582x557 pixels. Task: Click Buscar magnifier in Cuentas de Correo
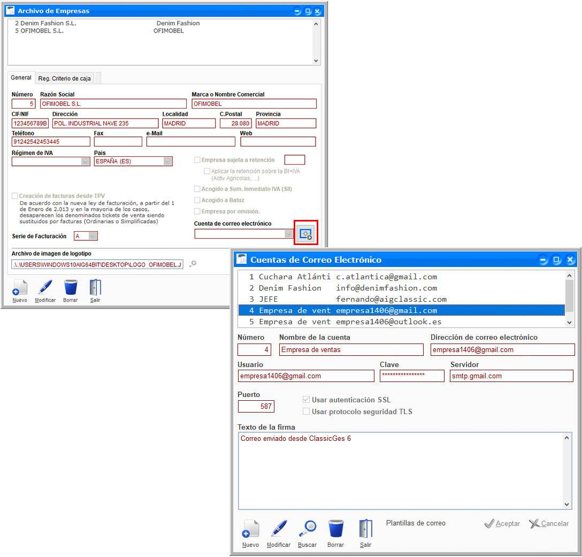pos(307,528)
